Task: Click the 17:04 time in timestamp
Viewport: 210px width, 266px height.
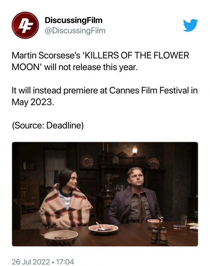Action: [x=65, y=261]
